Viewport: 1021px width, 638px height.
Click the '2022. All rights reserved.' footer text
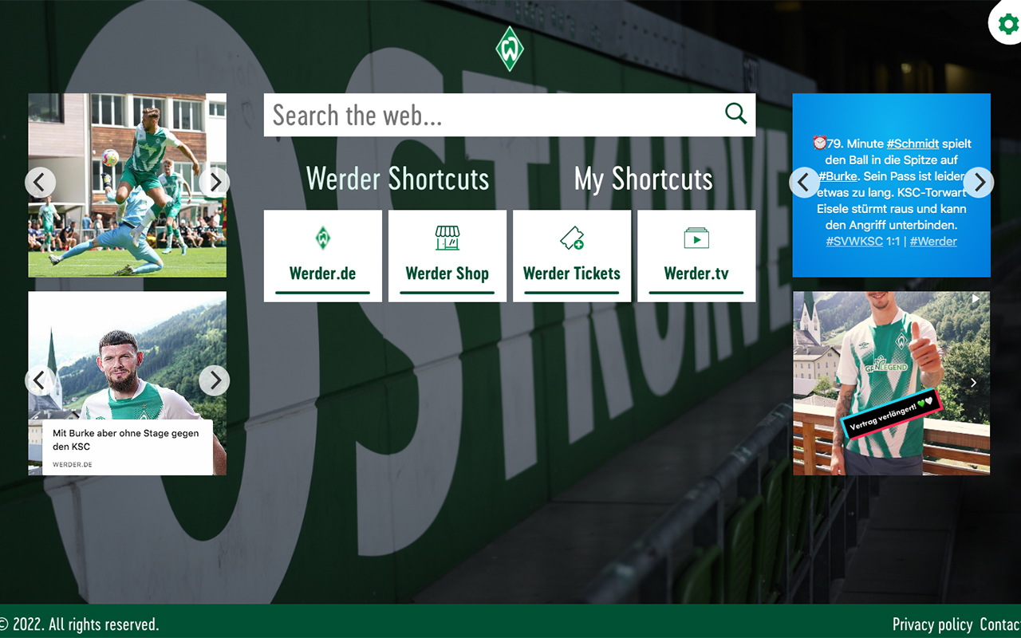point(80,624)
